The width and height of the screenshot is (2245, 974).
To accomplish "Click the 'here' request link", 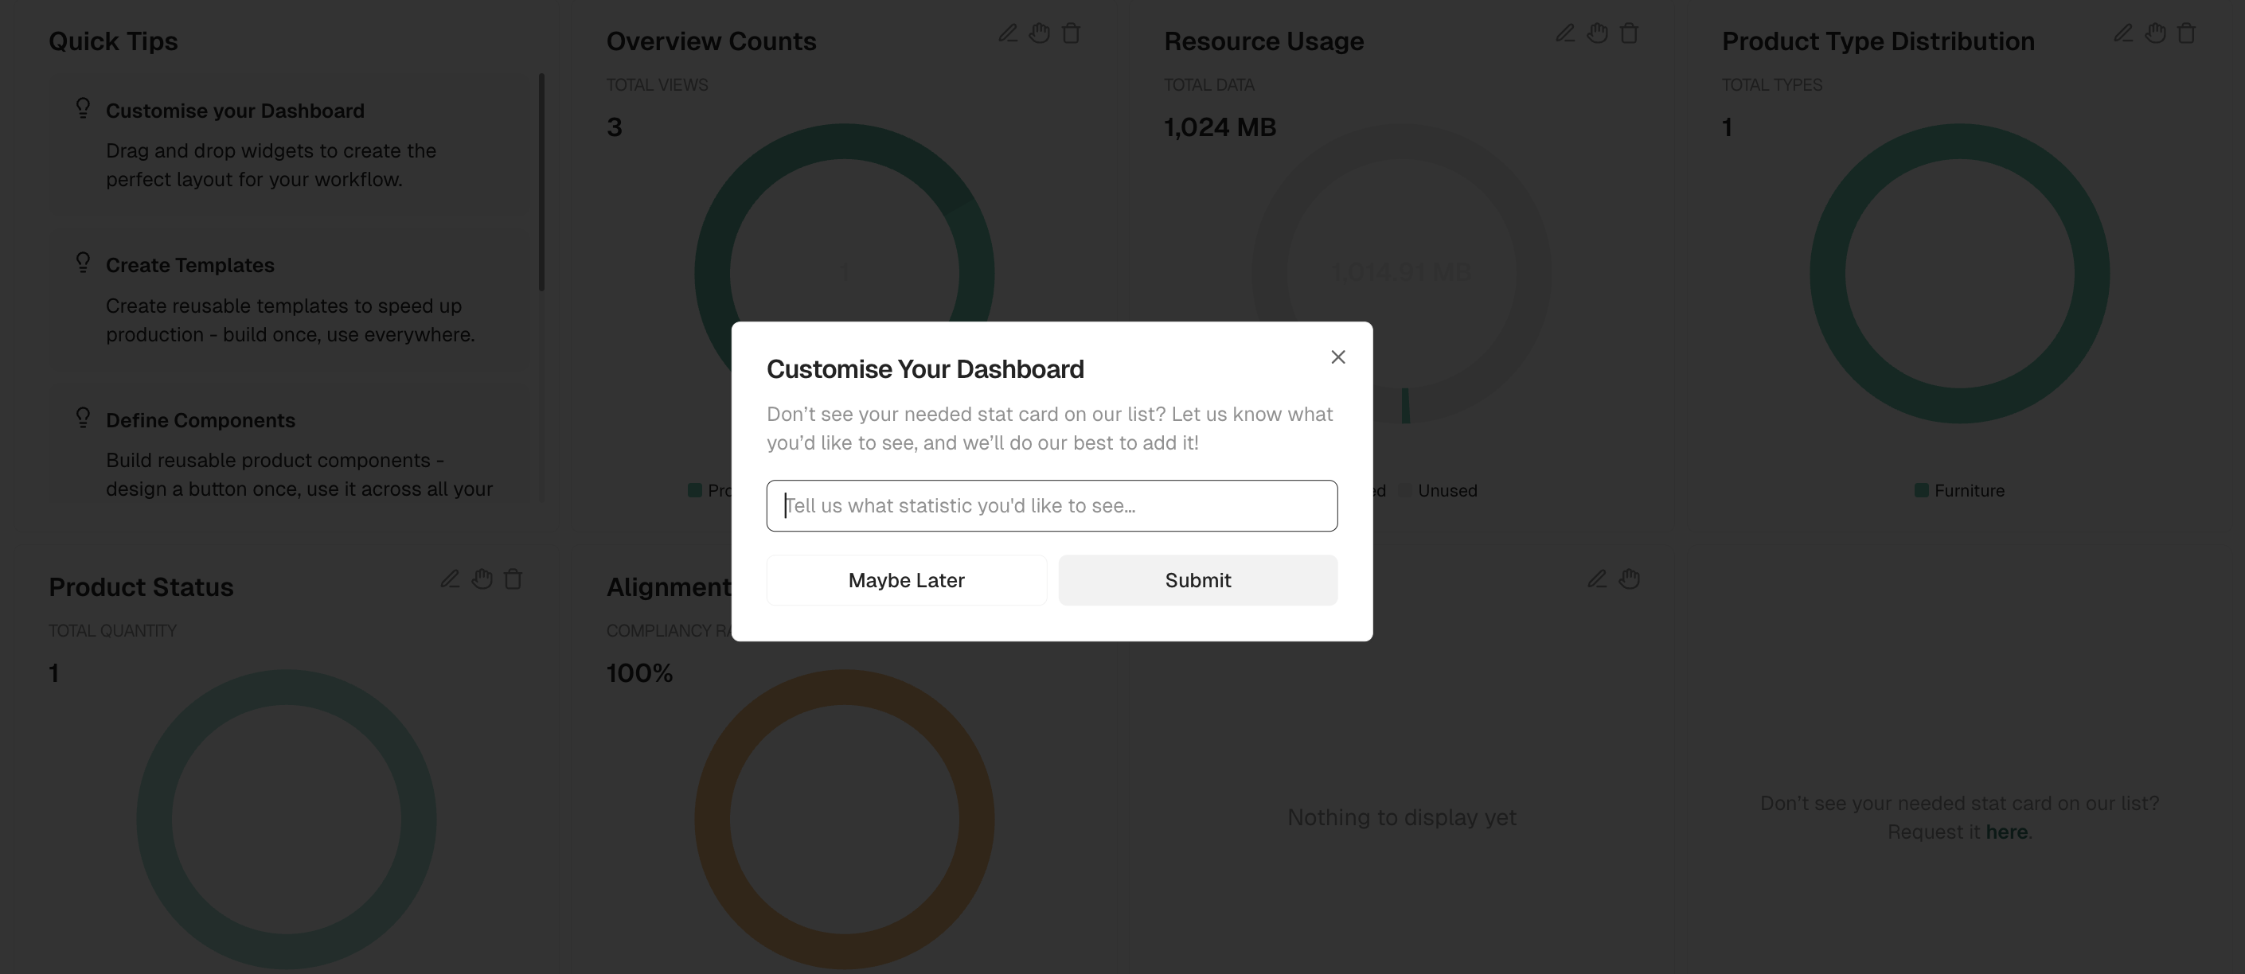I will click(x=2005, y=832).
